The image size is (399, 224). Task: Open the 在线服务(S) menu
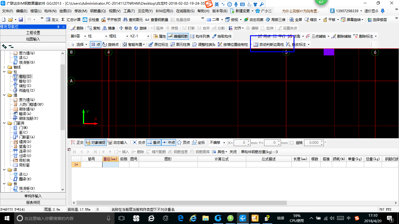pyautogui.click(x=185, y=11)
